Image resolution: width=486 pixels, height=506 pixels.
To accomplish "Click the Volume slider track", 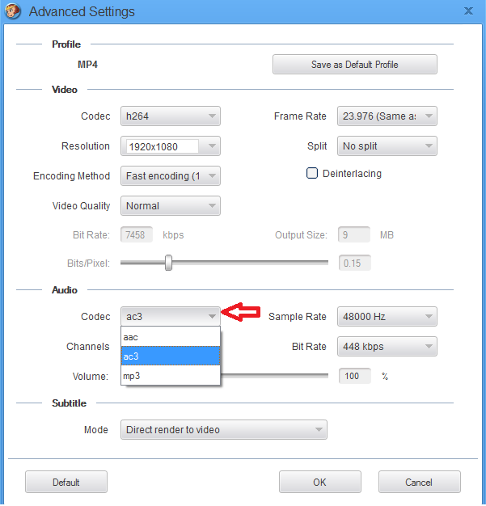I will [x=274, y=376].
